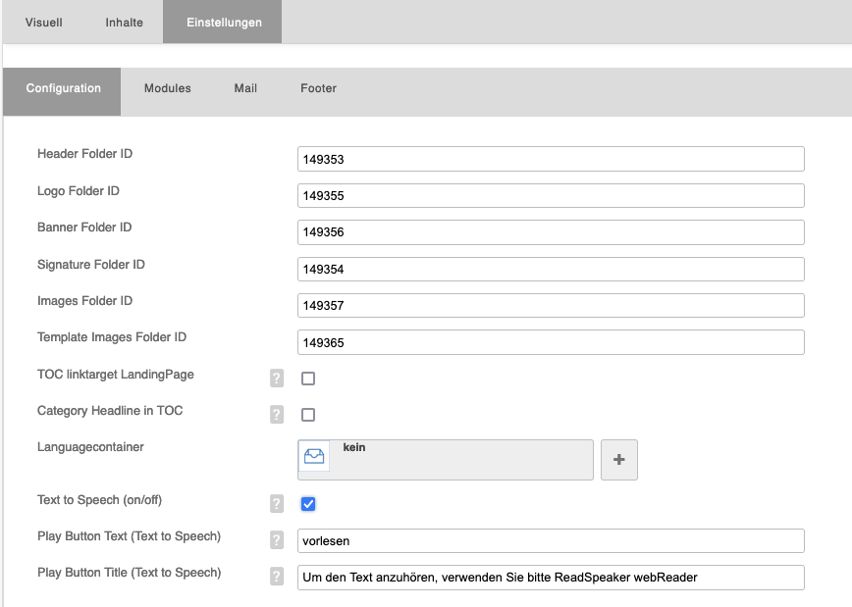Click the 'Languagecontainer' label
This screenshot has width=852, height=607.
[x=90, y=447]
